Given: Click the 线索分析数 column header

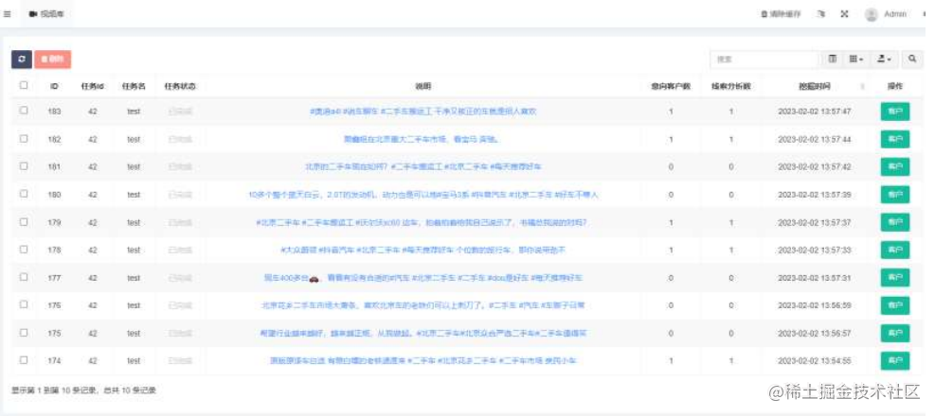Looking at the screenshot, I should point(731,86).
